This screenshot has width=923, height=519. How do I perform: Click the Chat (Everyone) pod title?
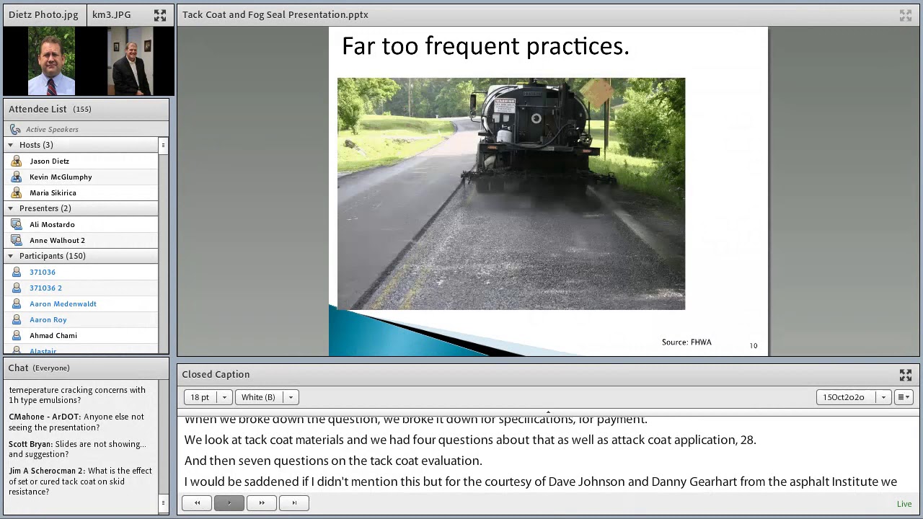tap(39, 368)
